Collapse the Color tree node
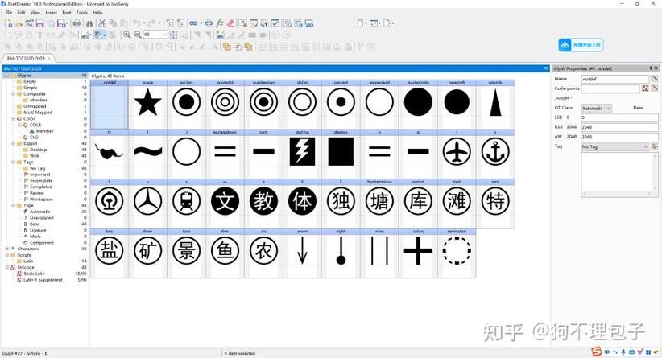Viewport: 662px width, 358px height. [13, 119]
